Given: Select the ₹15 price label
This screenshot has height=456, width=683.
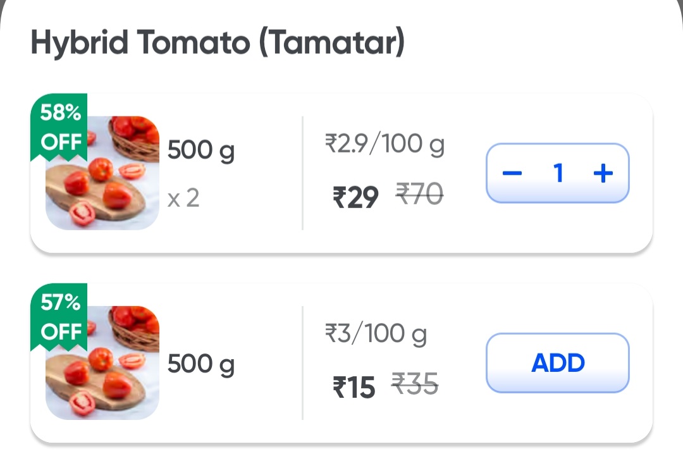Looking at the screenshot, I should point(352,385).
